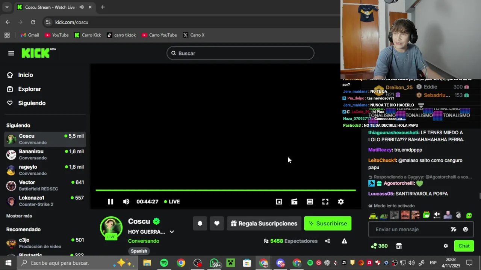The height and width of the screenshot is (270, 481).
Task: Open recommended channel c3jo
Action: tap(45, 243)
